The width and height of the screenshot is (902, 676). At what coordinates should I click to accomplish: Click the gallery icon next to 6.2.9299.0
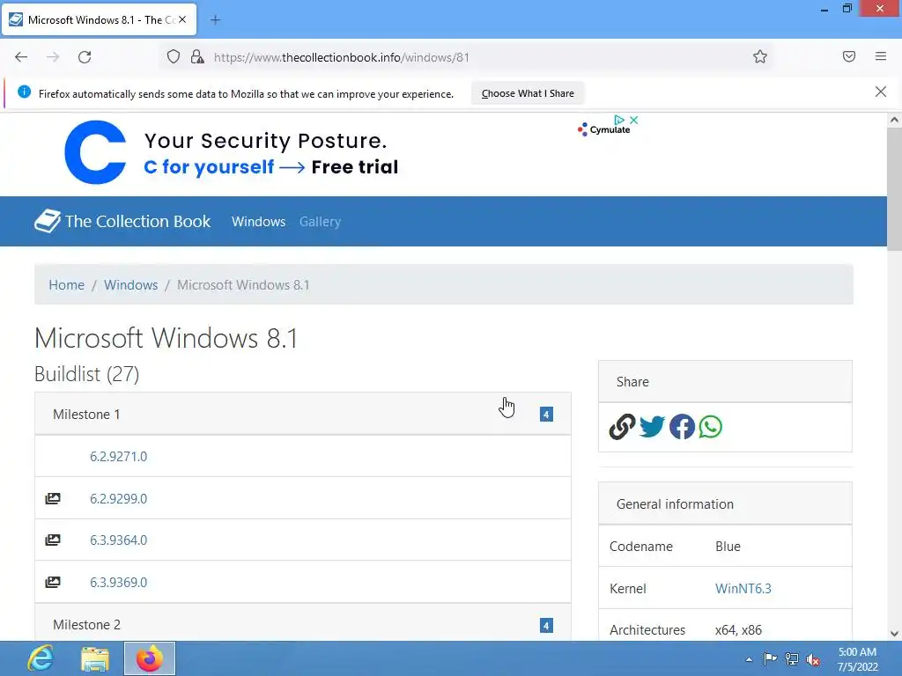[53, 498]
